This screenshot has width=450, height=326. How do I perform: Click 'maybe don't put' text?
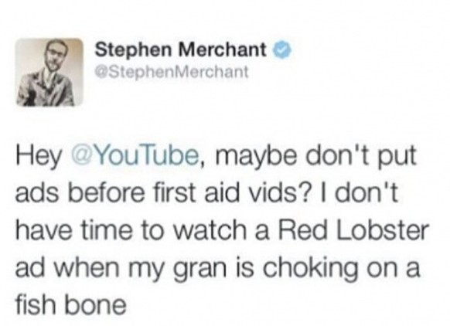(x=314, y=158)
